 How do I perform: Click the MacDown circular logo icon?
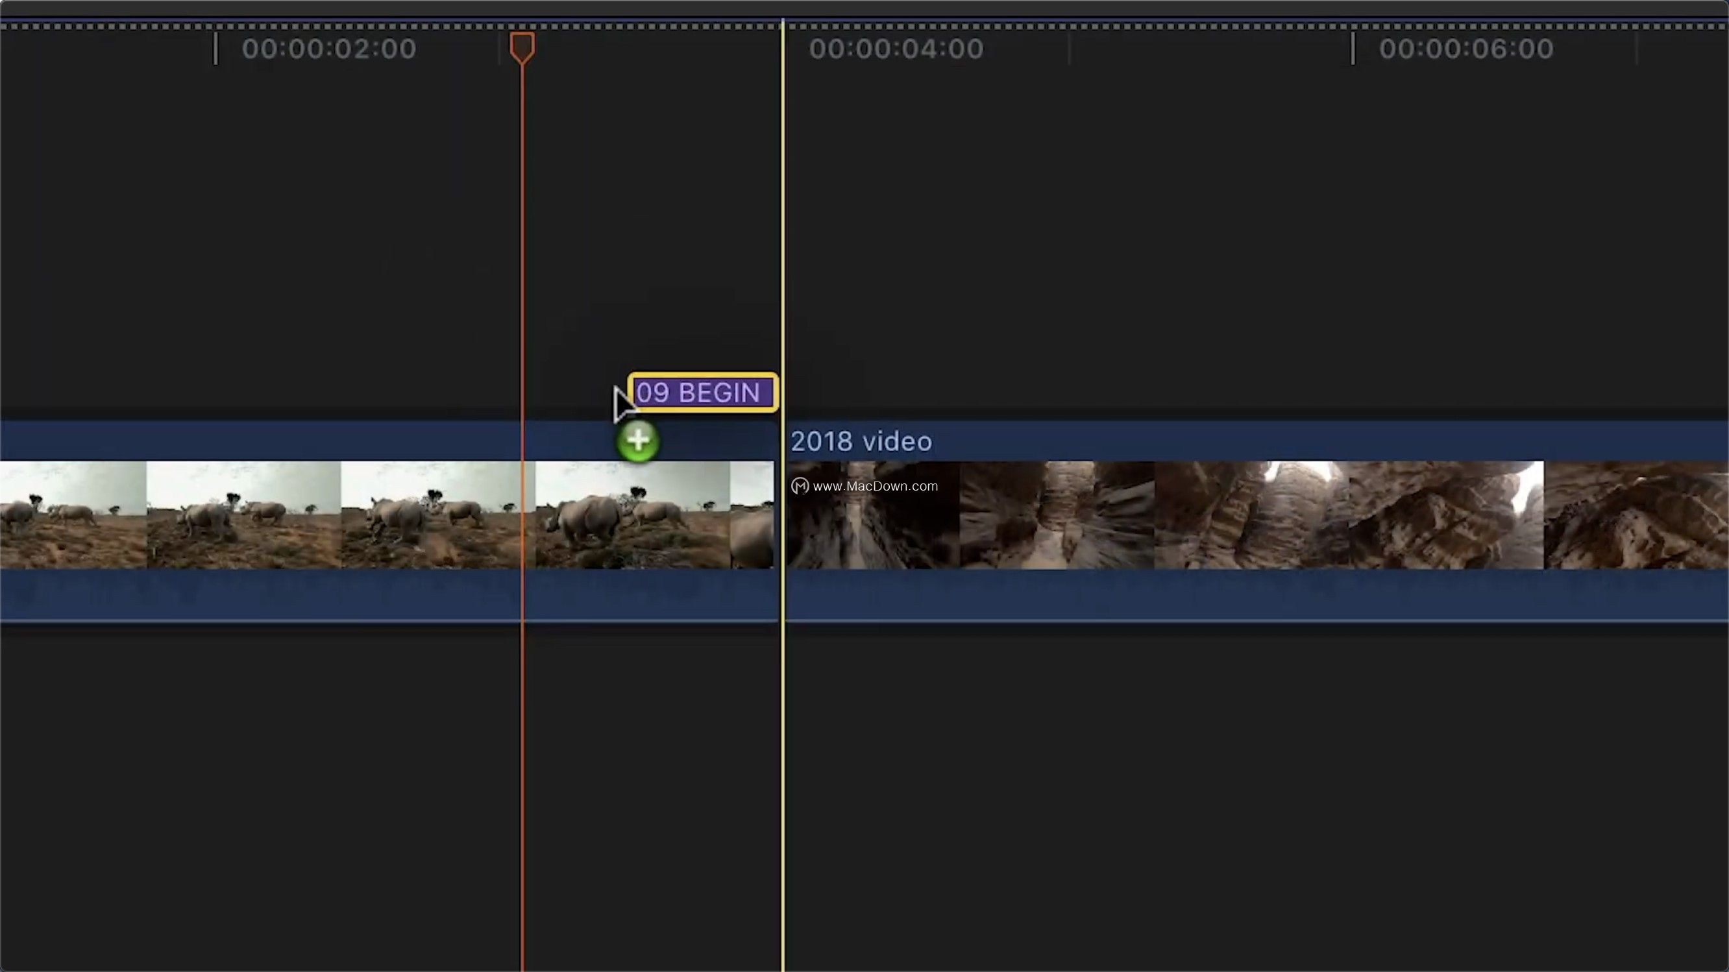[800, 487]
